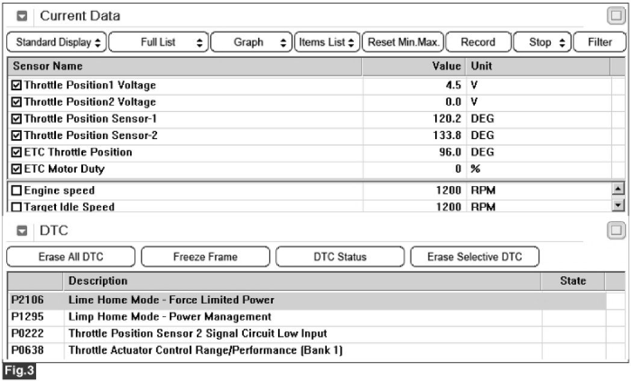
Task: Open the Full List dropdown
Action: 158,42
